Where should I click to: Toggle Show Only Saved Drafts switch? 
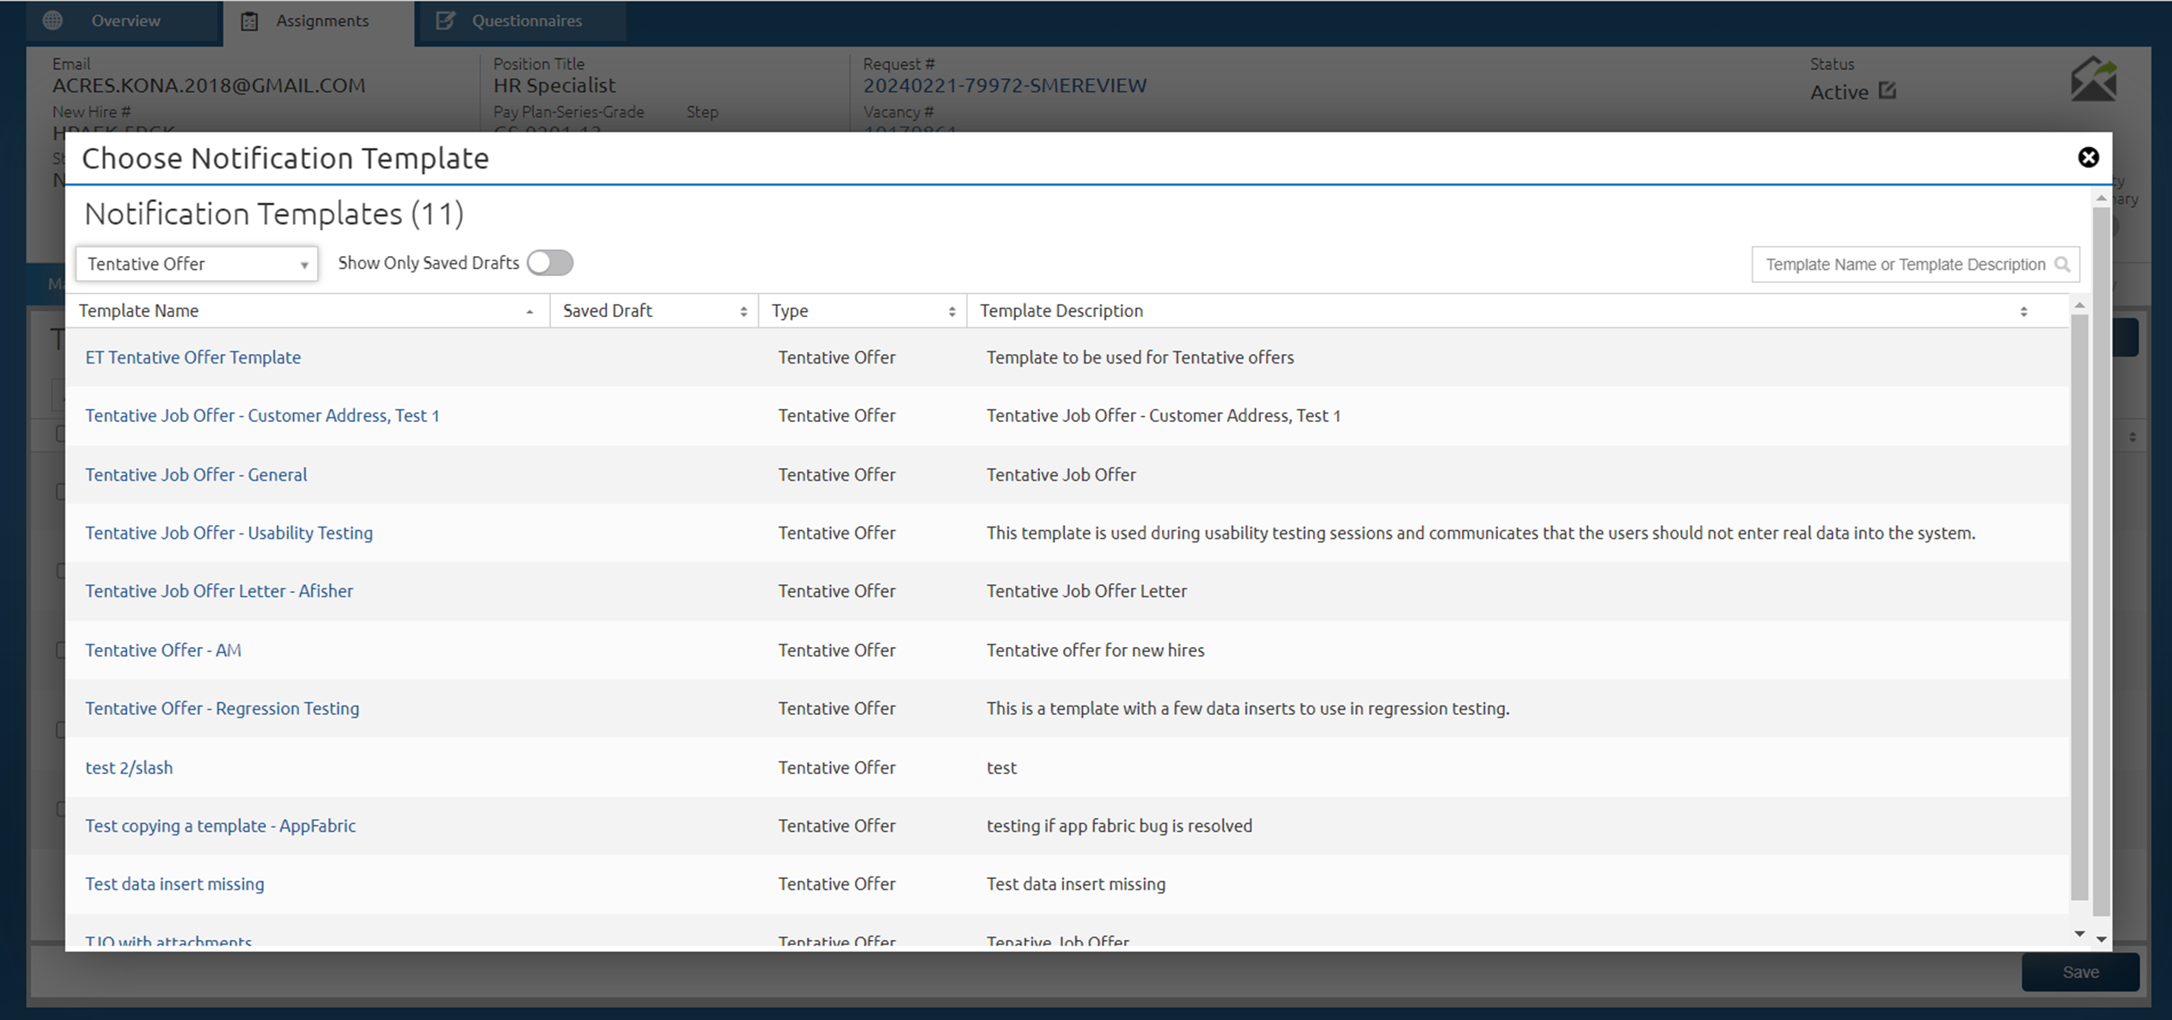tap(550, 263)
